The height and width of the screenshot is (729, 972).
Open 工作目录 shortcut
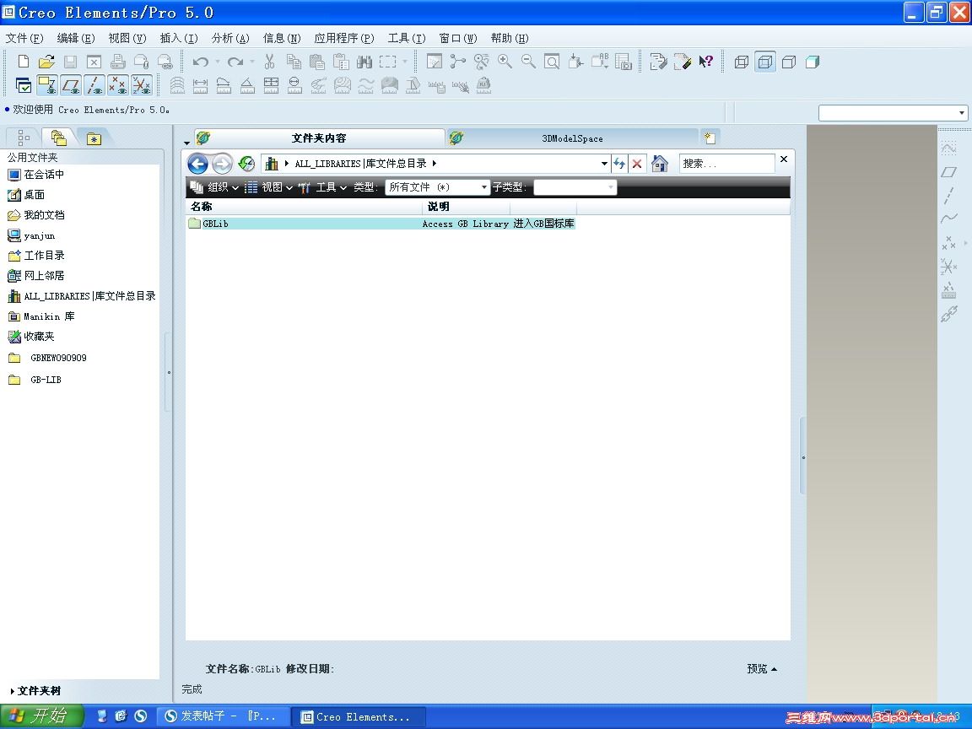[x=36, y=256]
